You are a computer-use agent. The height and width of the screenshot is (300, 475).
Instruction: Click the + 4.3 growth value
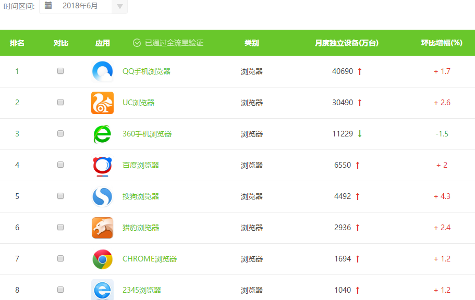pyautogui.click(x=442, y=196)
